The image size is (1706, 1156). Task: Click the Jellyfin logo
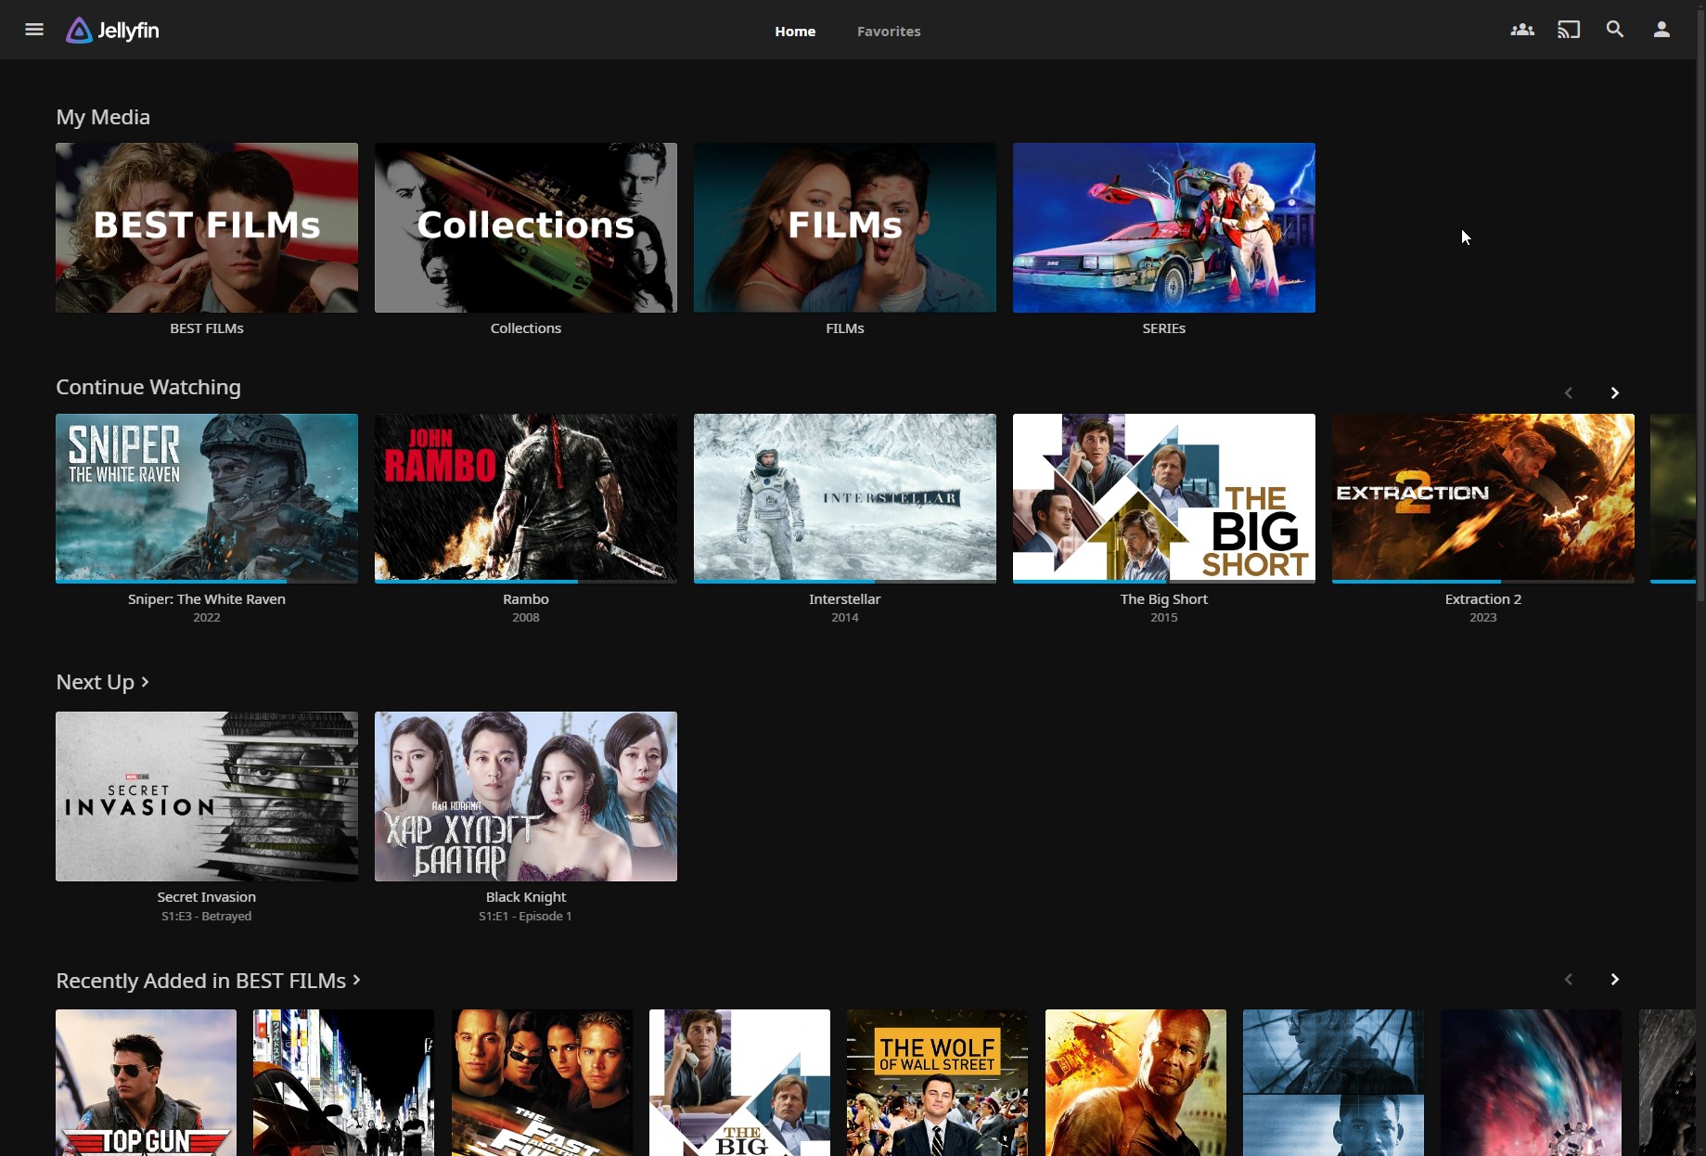(112, 31)
